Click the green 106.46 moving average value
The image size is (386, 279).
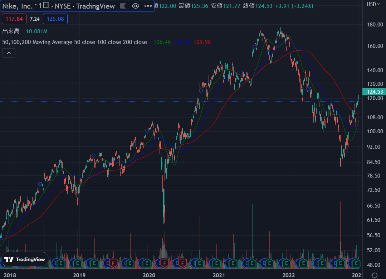click(162, 42)
